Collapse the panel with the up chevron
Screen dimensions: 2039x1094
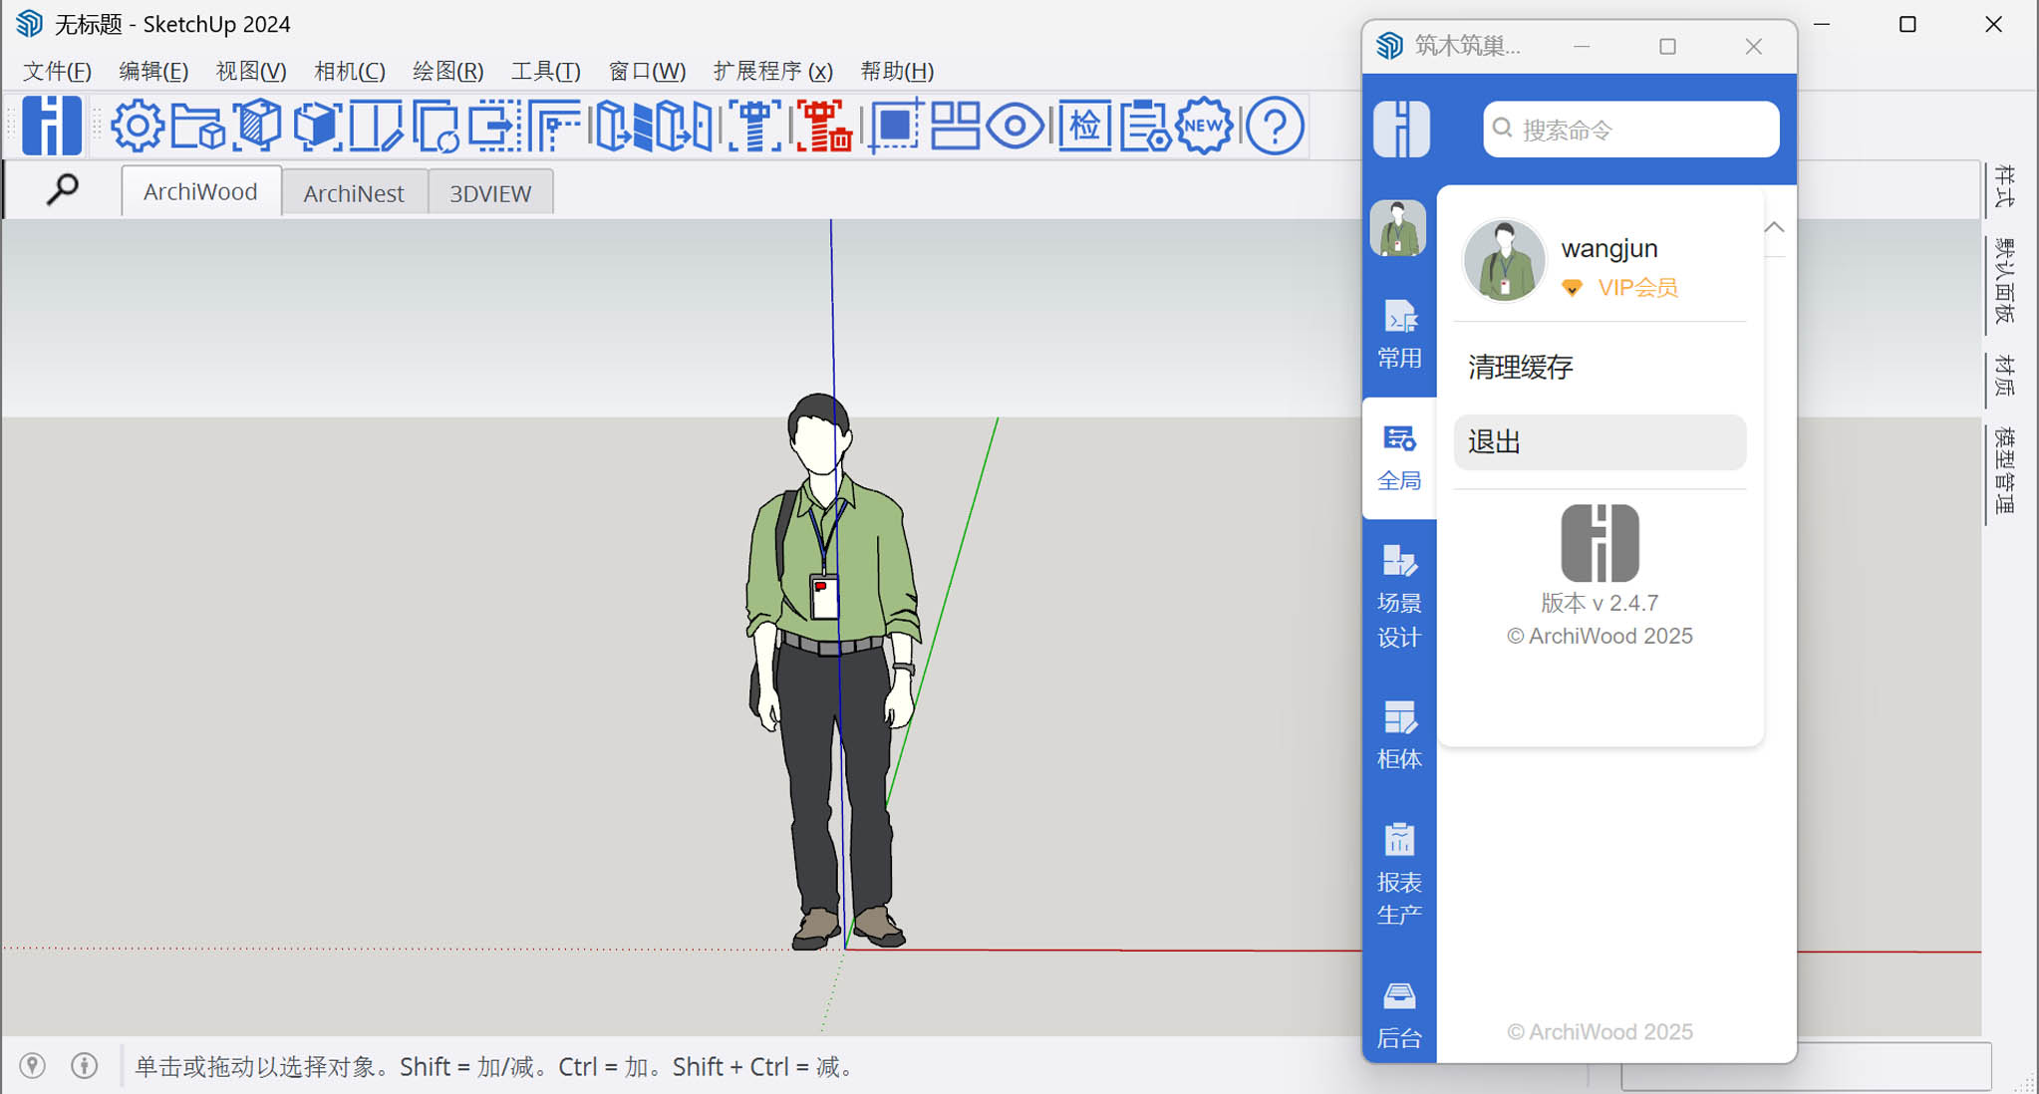click(x=1774, y=227)
